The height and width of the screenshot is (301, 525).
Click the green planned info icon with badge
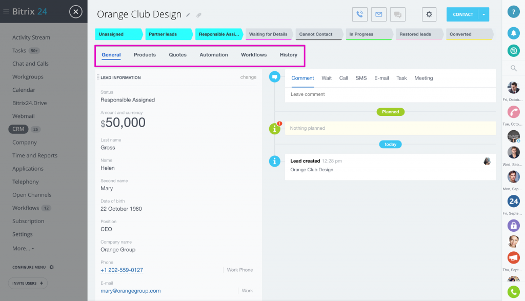tap(275, 128)
